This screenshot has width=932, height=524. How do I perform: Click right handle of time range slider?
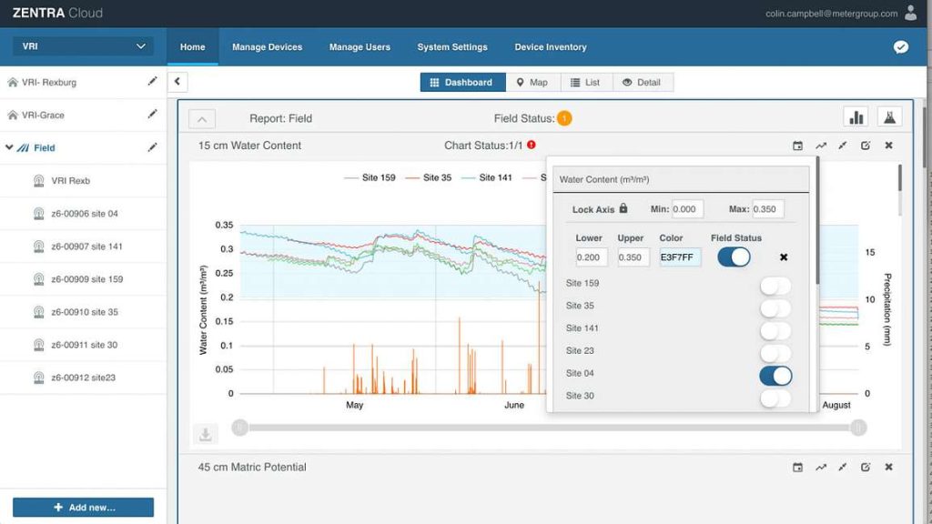point(858,428)
